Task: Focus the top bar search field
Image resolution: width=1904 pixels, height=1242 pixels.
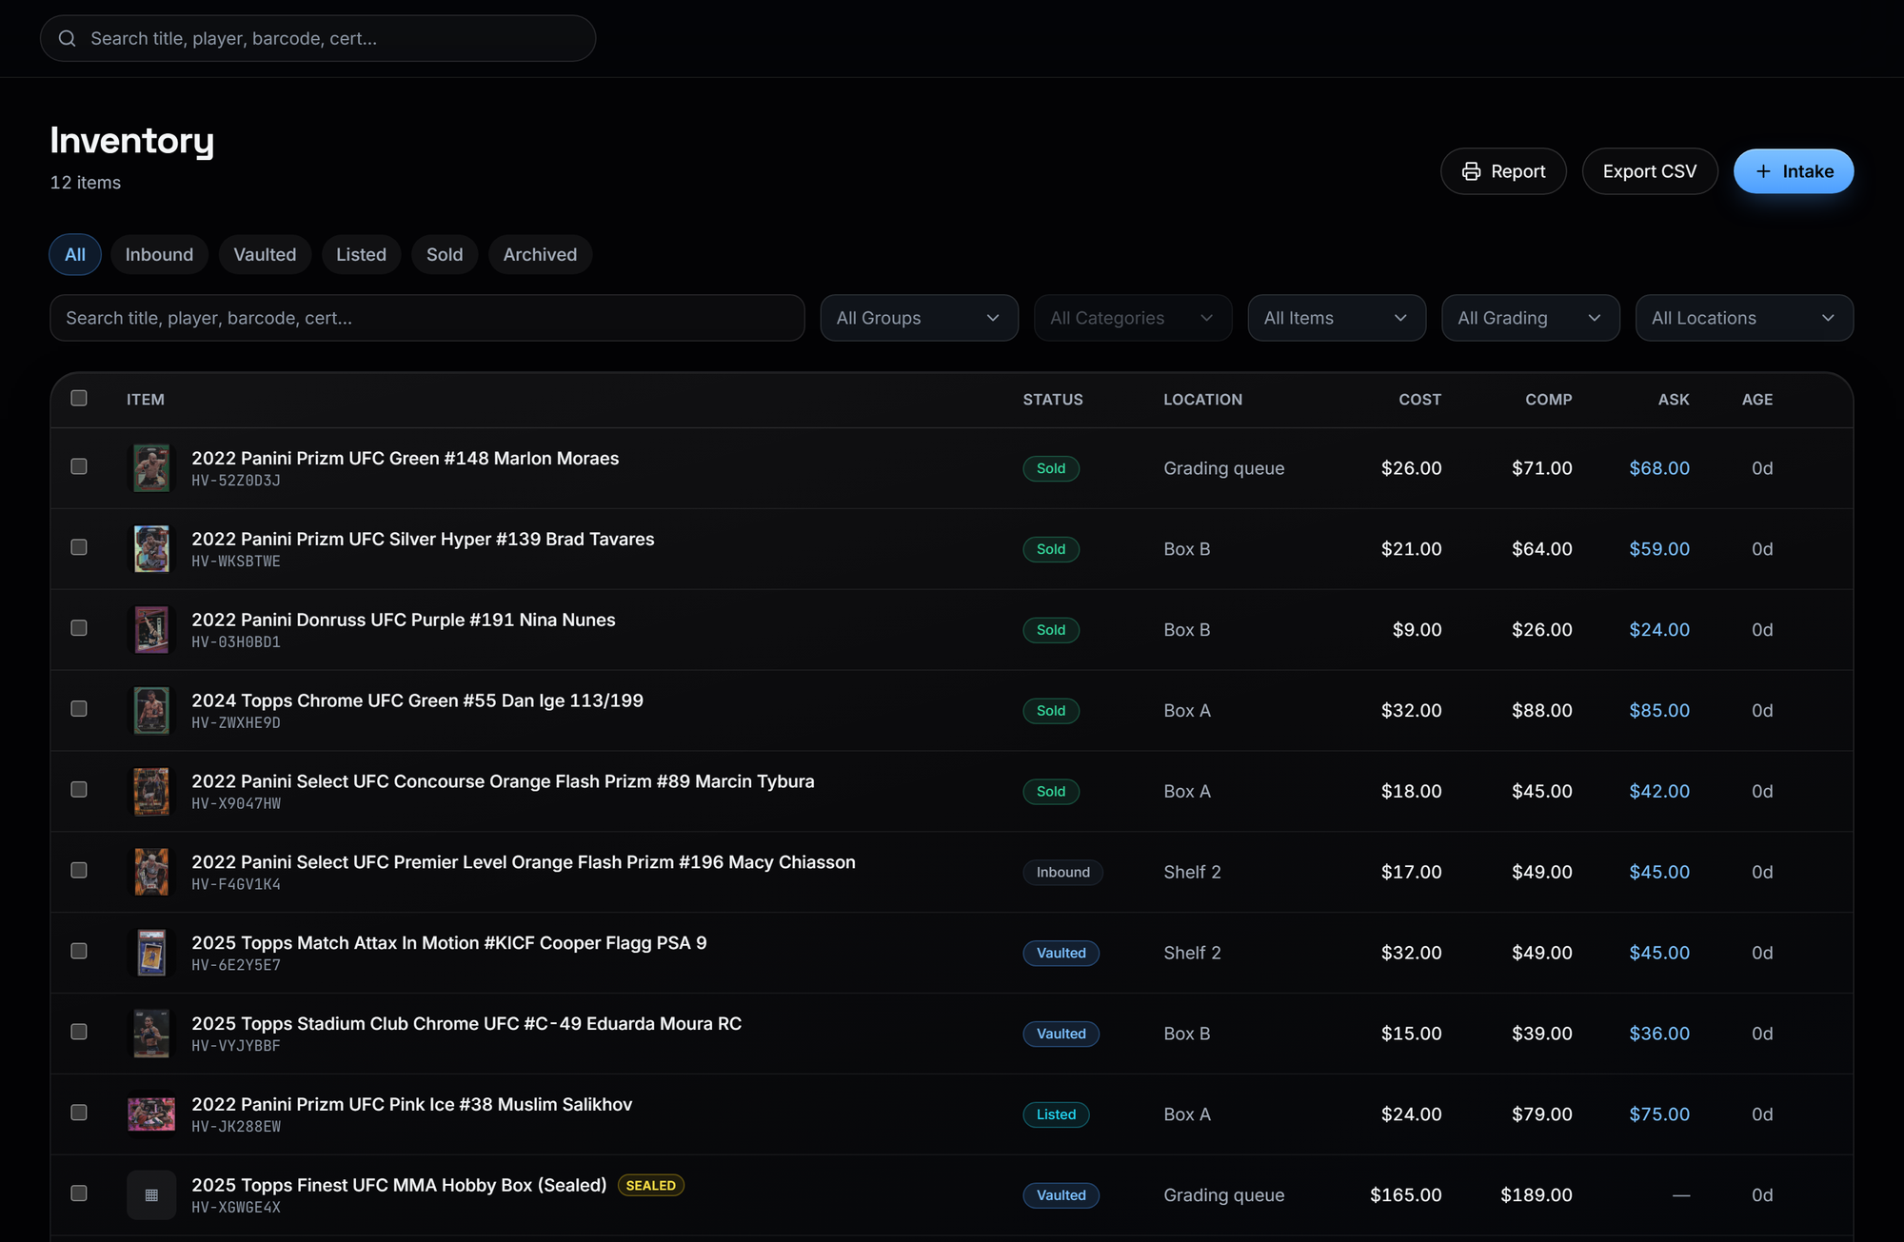Action: point(318,38)
